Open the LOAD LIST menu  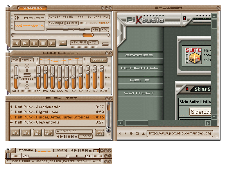(x=100, y=132)
